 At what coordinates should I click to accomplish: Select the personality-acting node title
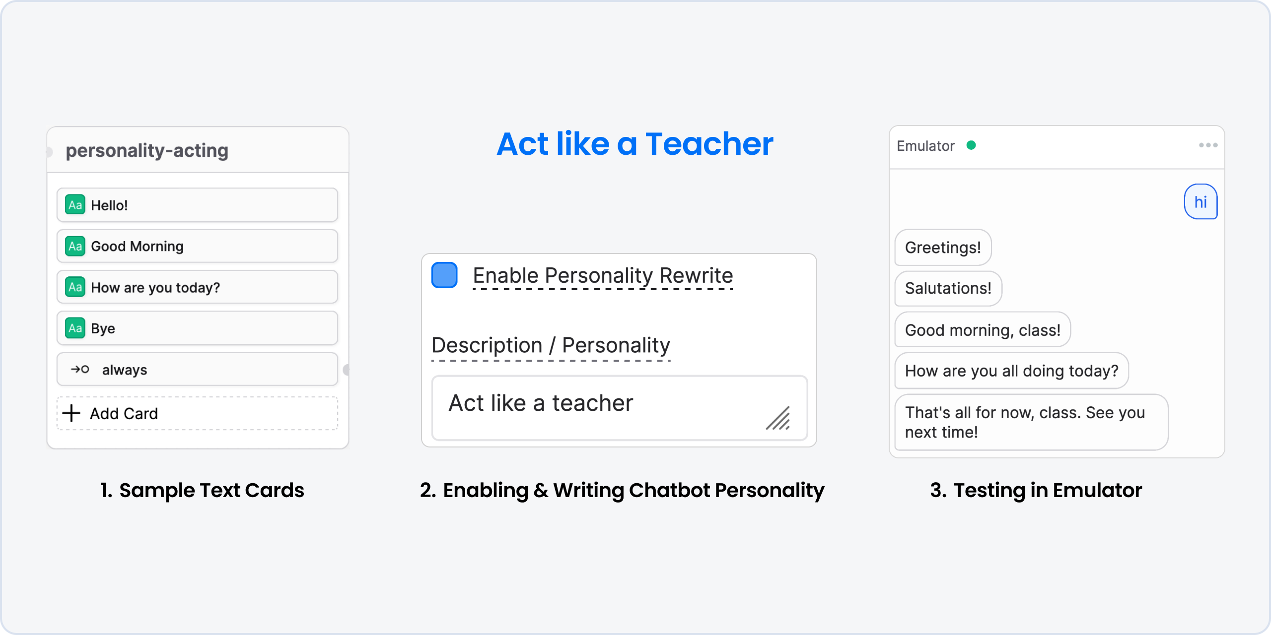tap(147, 150)
